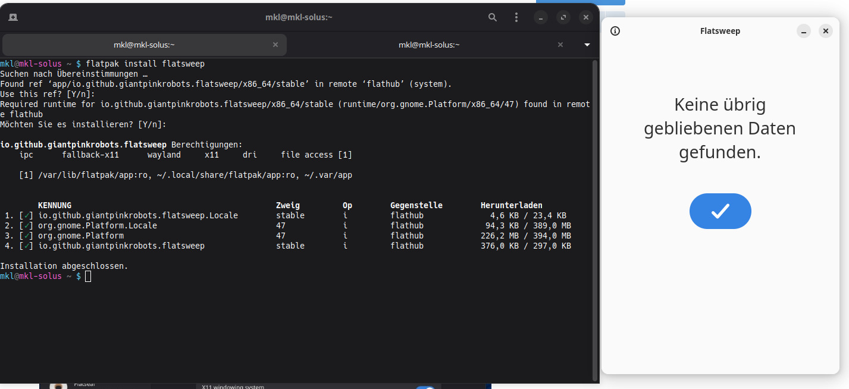Toggle the X11 windowing system switch
Screen dimensions: 849x389
point(425,387)
